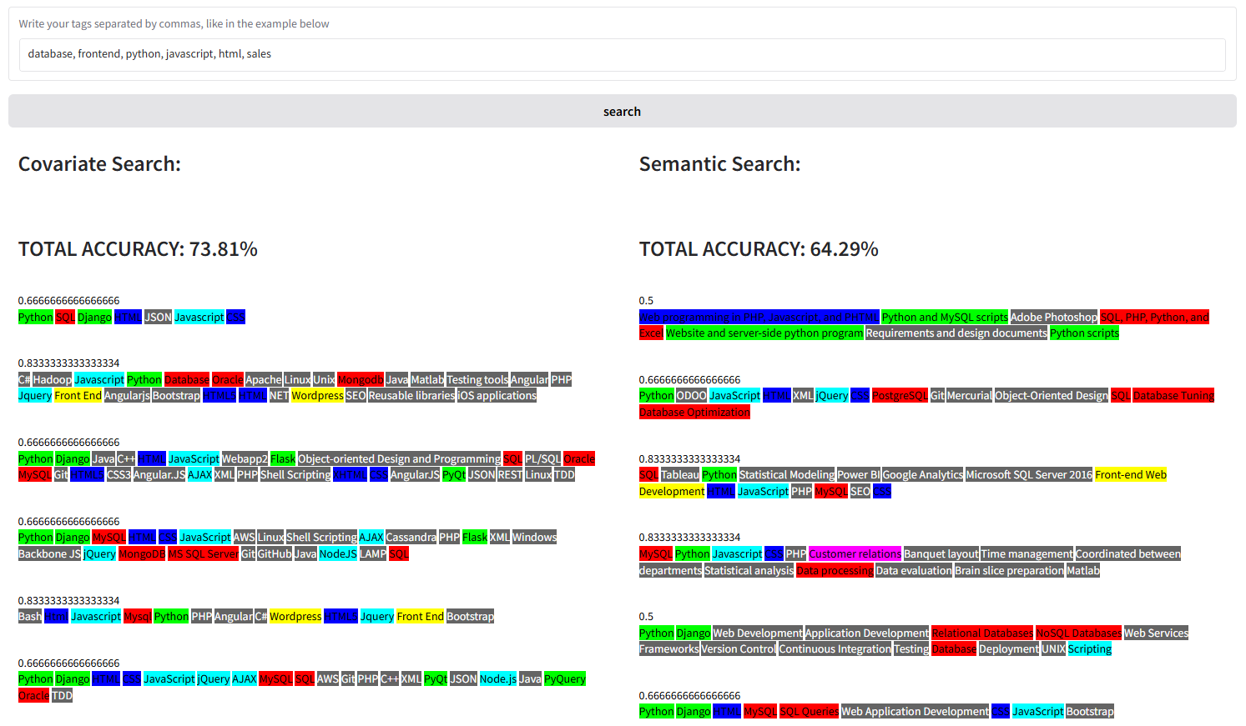The image size is (1246, 726).
Task: Click the Database Tuning tag
Action: coord(1173,396)
